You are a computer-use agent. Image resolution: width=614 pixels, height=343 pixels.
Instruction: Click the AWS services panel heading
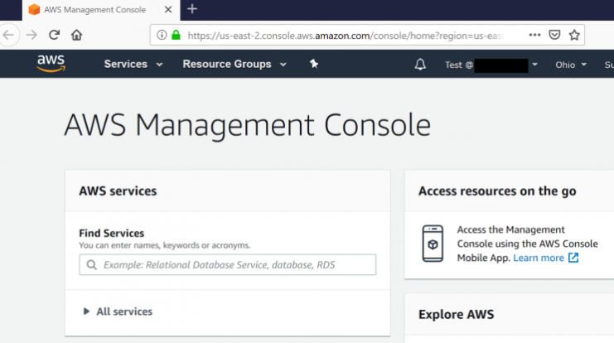click(x=118, y=191)
